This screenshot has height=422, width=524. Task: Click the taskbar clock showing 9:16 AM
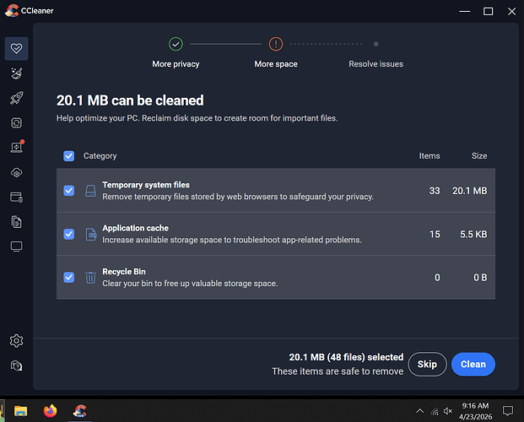tap(475, 411)
